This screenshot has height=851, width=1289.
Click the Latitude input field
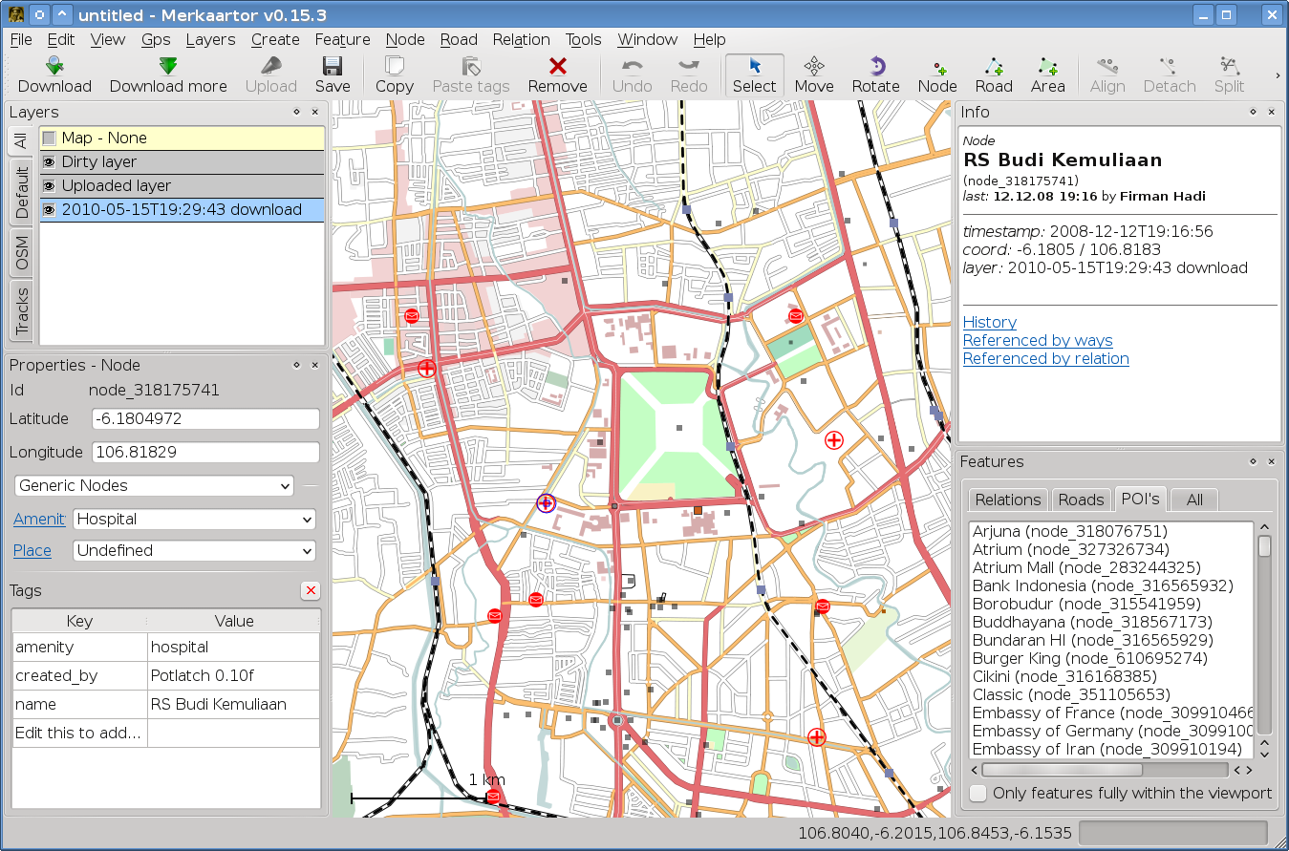tap(205, 419)
